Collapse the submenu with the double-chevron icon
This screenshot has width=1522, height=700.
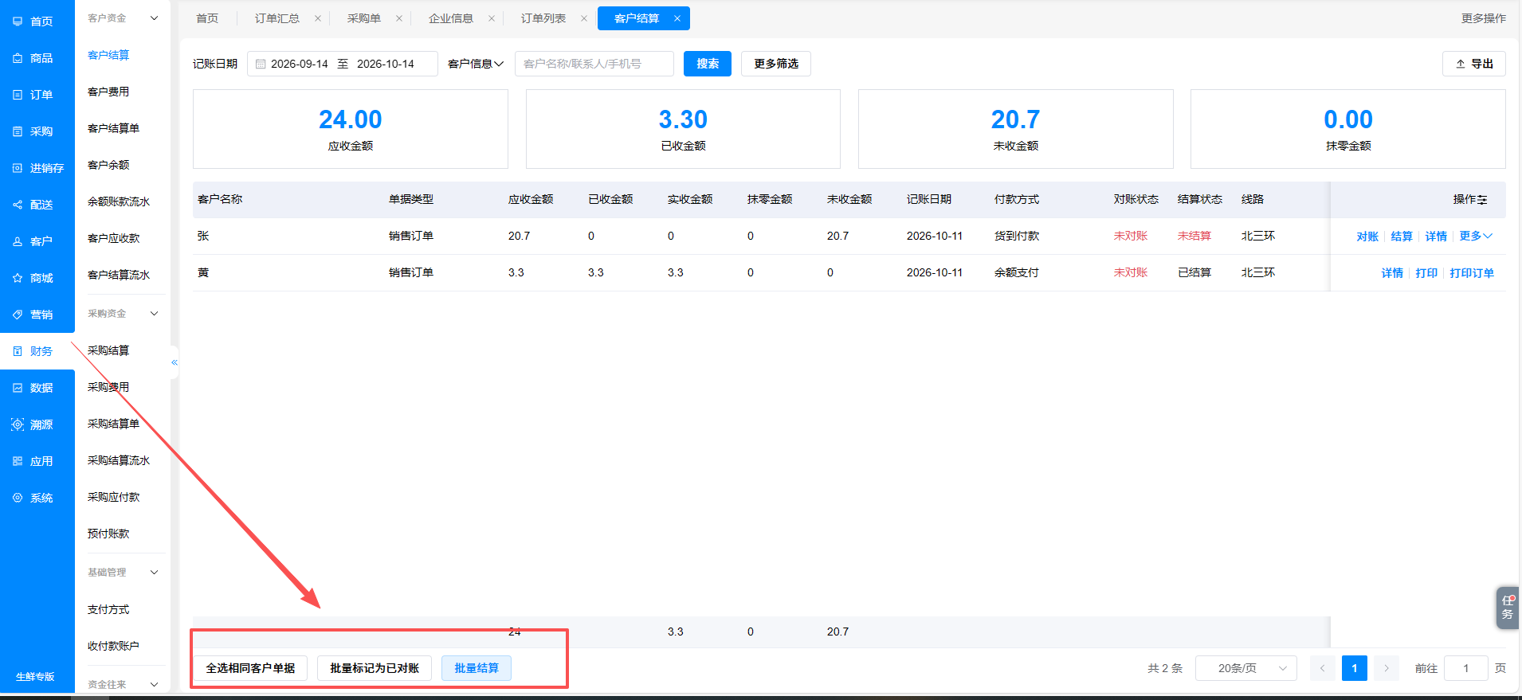(175, 362)
